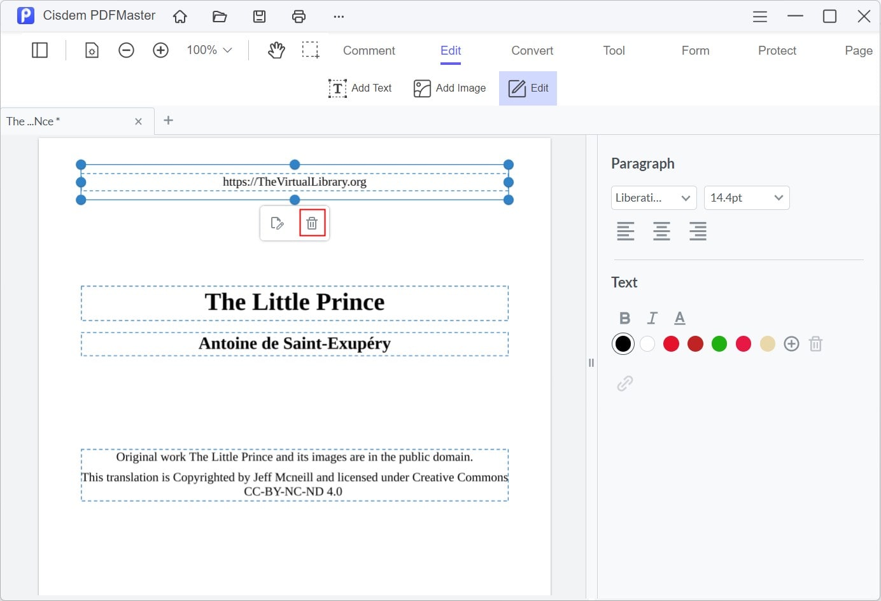
Task: Open the print dialog icon
Action: coord(299,17)
